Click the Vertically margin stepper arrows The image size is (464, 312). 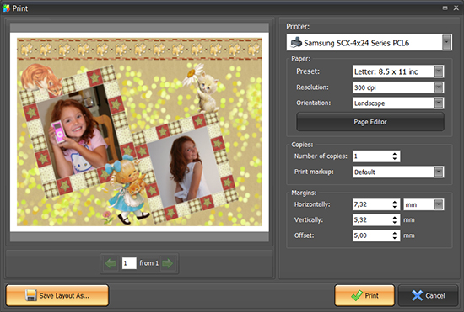(x=395, y=219)
